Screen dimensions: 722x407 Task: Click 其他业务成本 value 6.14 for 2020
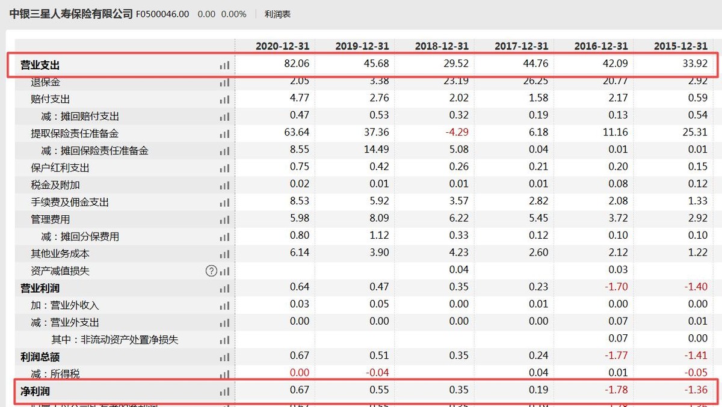click(x=300, y=253)
